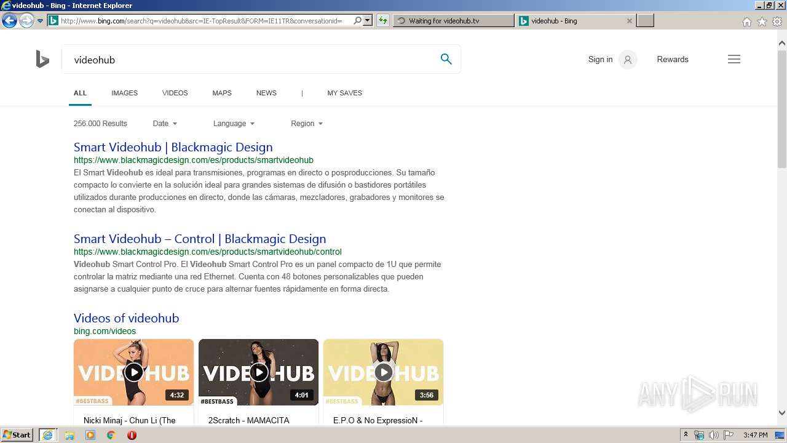Screen dimensions: 787x443
Task: Click the Bing logo icon
Action: point(42,60)
